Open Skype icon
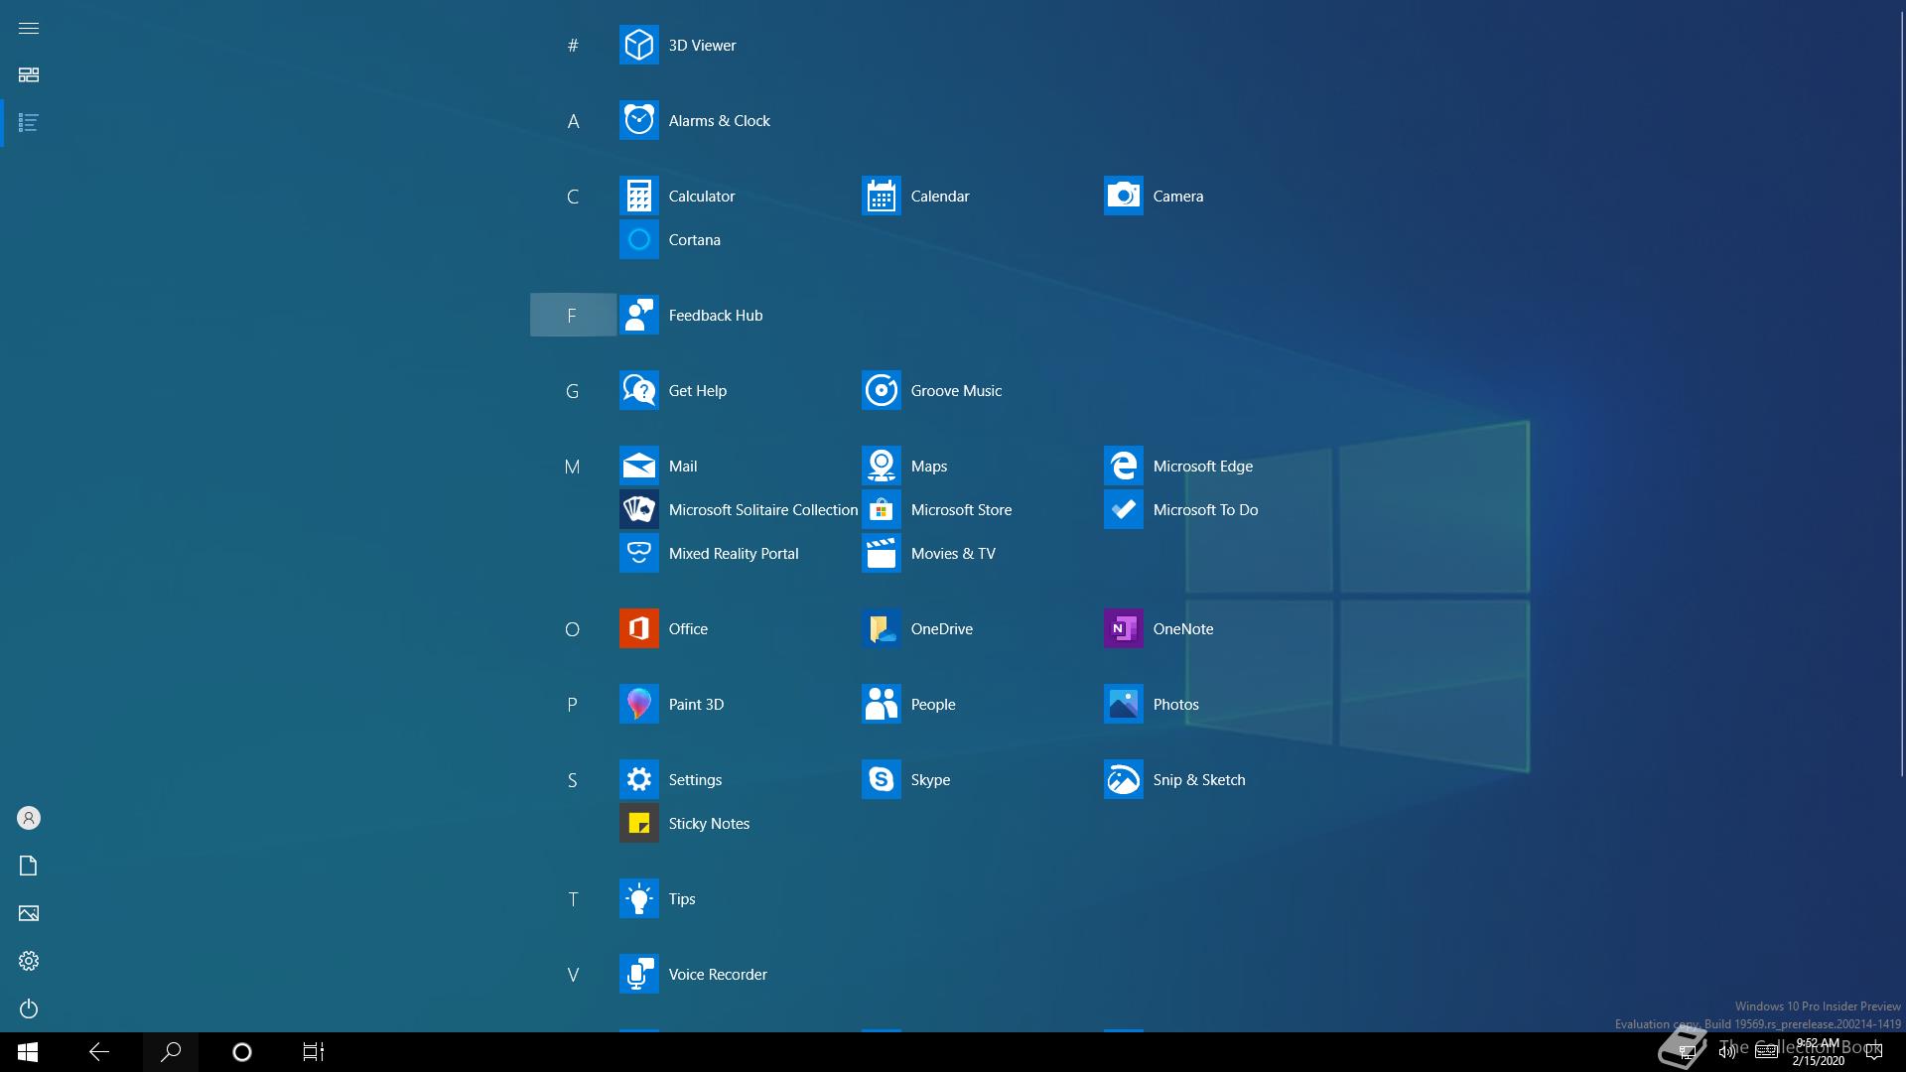 coord(881,779)
